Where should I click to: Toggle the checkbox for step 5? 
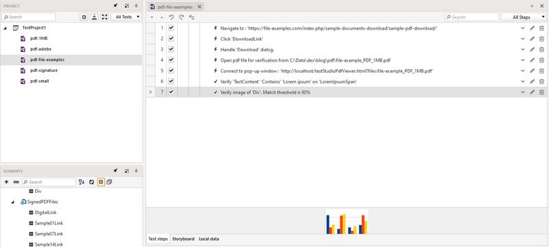pyautogui.click(x=171, y=70)
